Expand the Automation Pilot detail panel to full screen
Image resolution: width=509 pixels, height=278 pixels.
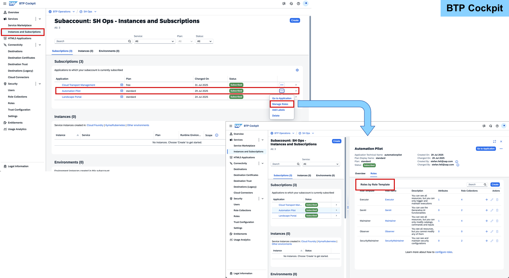coord(494,142)
